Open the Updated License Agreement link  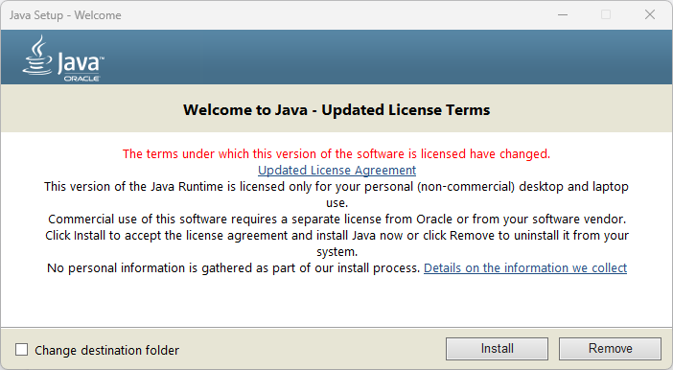click(336, 171)
